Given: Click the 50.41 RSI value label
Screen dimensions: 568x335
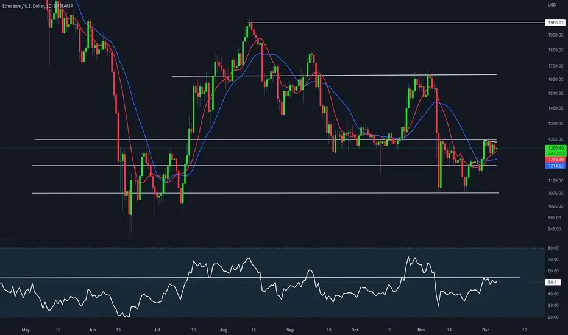Looking at the screenshot, I should point(553,282).
